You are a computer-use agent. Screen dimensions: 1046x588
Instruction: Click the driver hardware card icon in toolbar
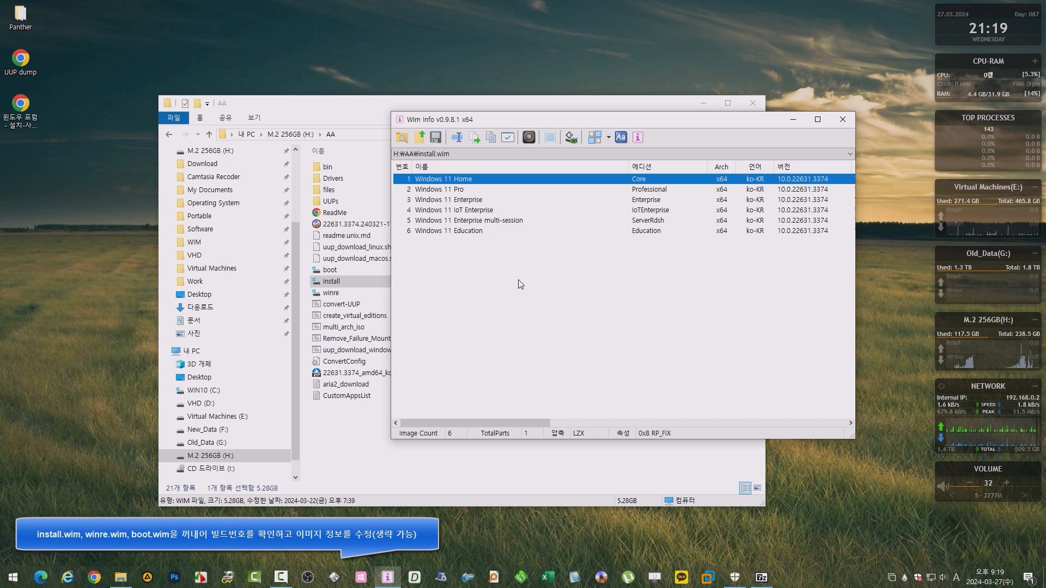pyautogui.click(x=571, y=137)
